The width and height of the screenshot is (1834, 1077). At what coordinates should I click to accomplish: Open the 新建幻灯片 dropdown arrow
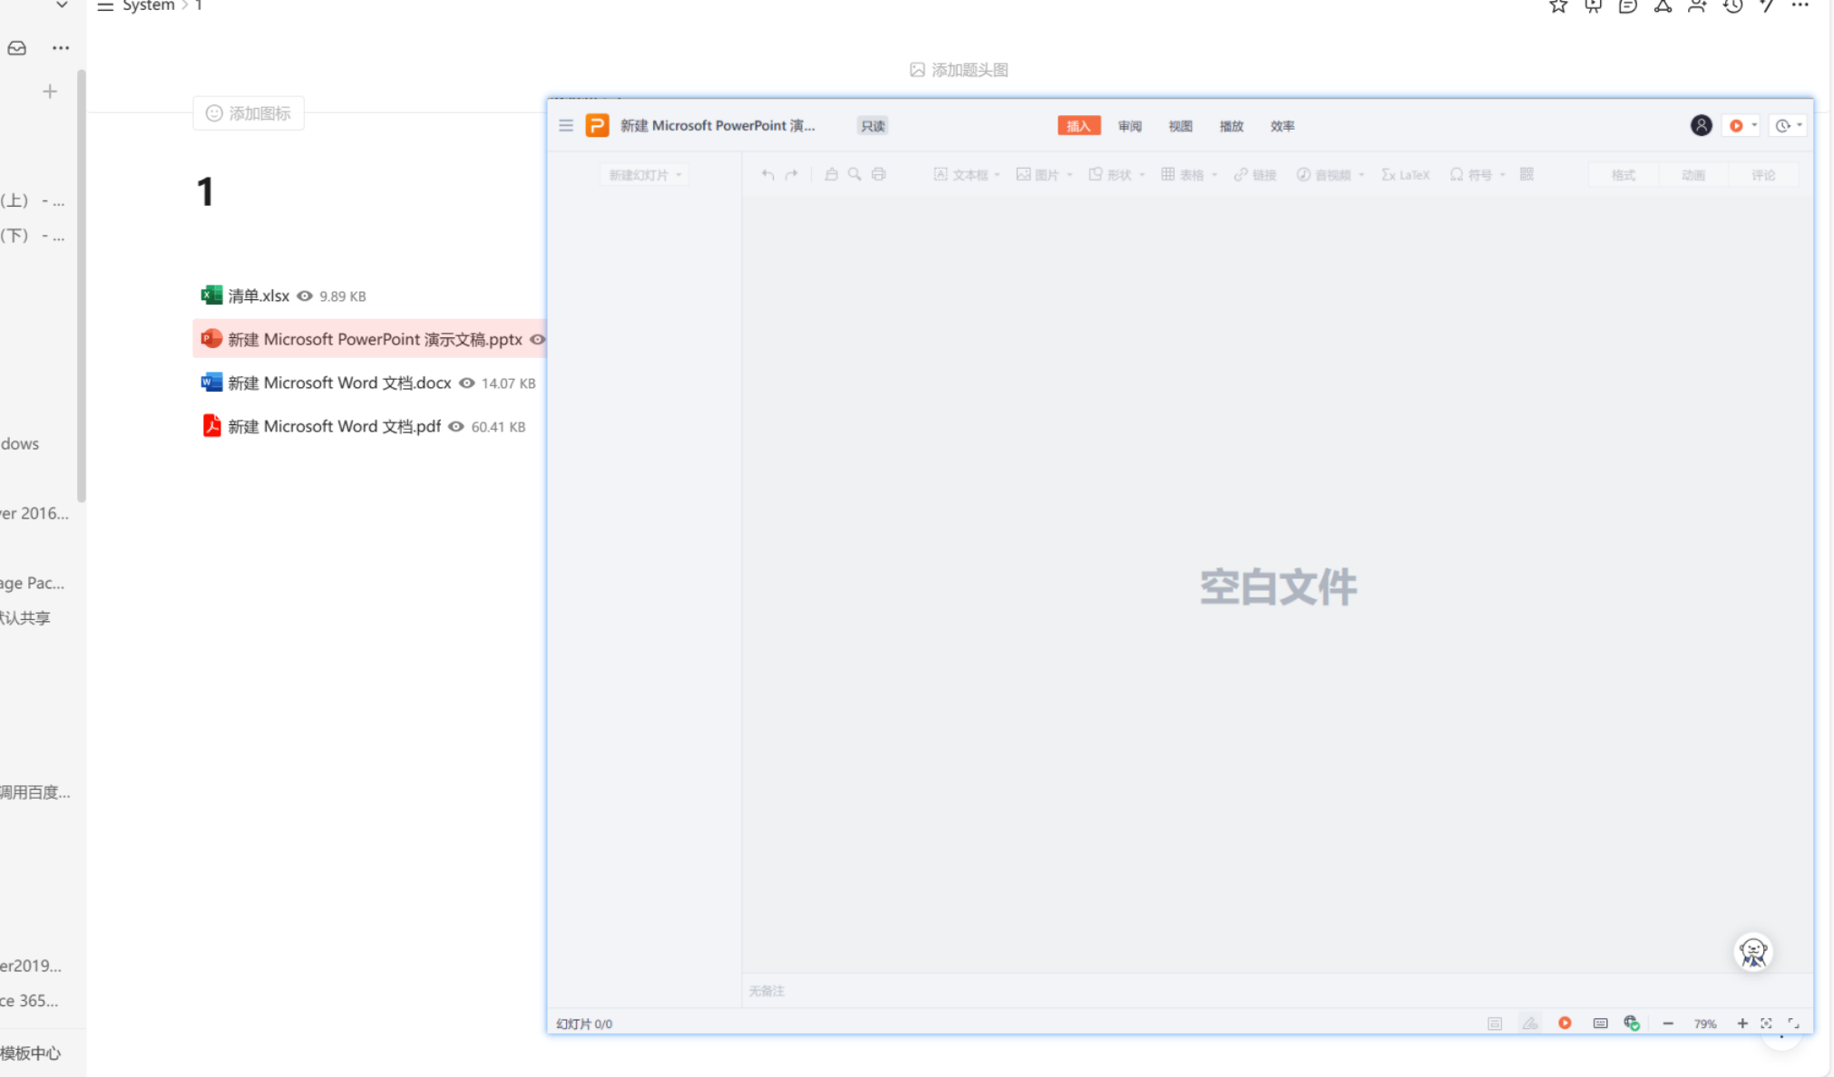pos(678,174)
